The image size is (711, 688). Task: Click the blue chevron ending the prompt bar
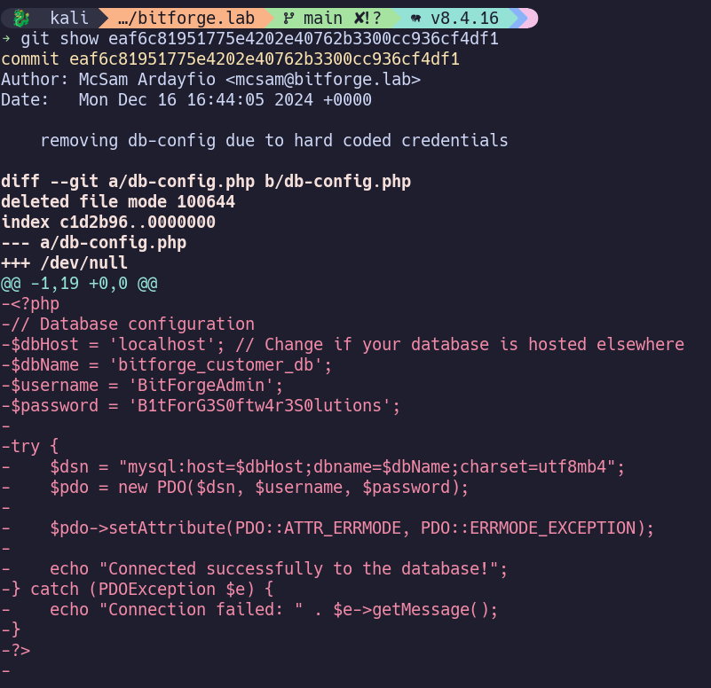coord(518,18)
